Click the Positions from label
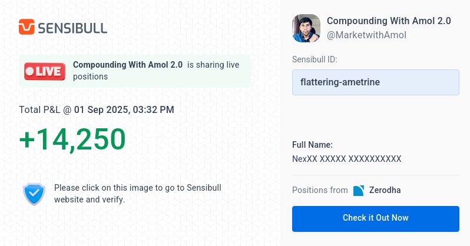 point(320,190)
